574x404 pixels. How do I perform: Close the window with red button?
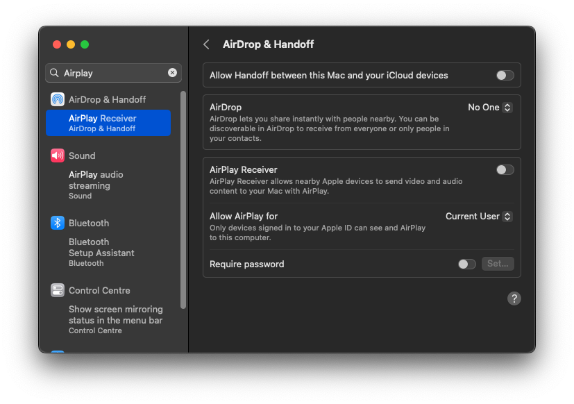pyautogui.click(x=57, y=44)
